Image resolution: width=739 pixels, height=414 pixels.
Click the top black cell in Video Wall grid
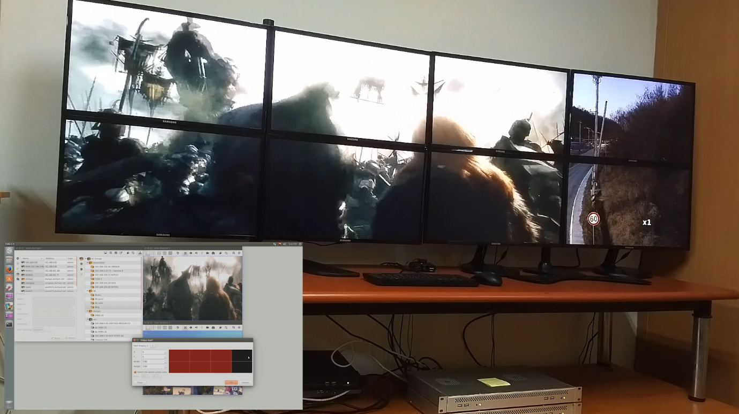tap(242, 355)
